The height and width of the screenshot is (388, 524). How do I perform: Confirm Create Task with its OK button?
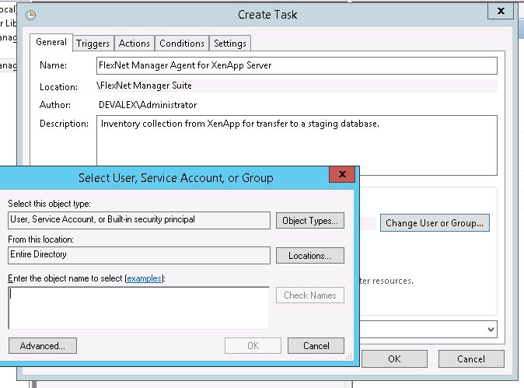(394, 359)
